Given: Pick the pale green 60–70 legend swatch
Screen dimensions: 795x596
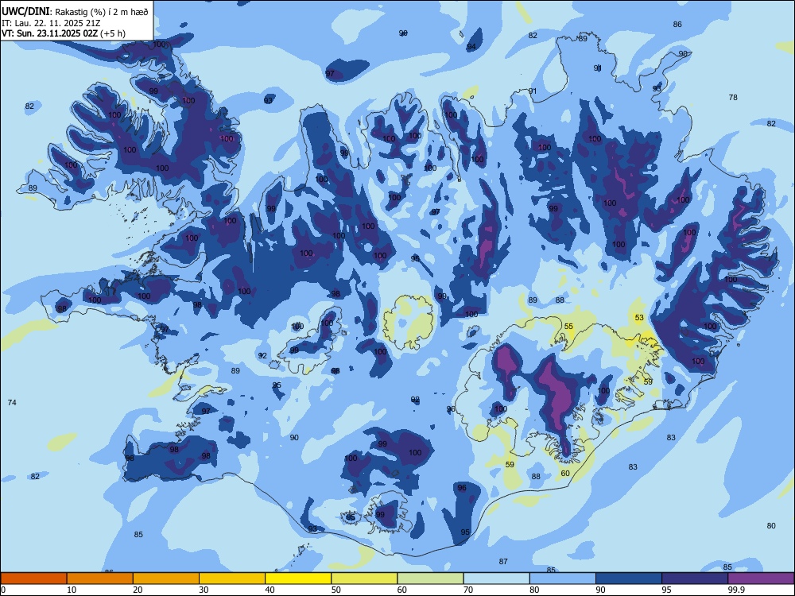Looking at the screenshot, I should [430, 579].
